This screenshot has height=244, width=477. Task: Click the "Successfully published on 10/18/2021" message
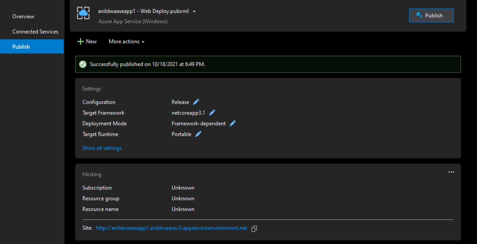148,64
